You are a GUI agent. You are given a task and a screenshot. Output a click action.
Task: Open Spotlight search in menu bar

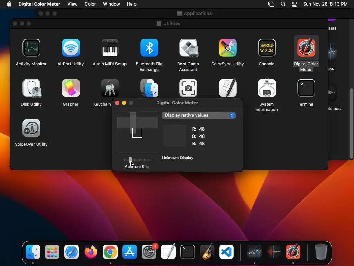[x=283, y=4]
